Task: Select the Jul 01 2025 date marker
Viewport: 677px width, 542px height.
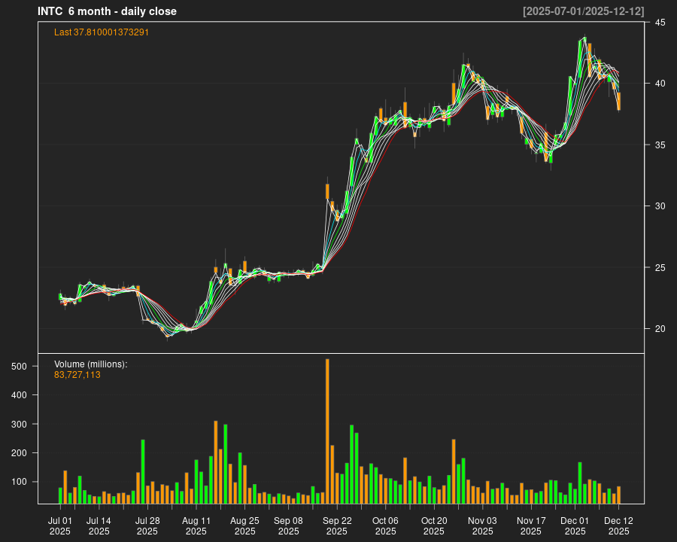Action: pos(60,525)
